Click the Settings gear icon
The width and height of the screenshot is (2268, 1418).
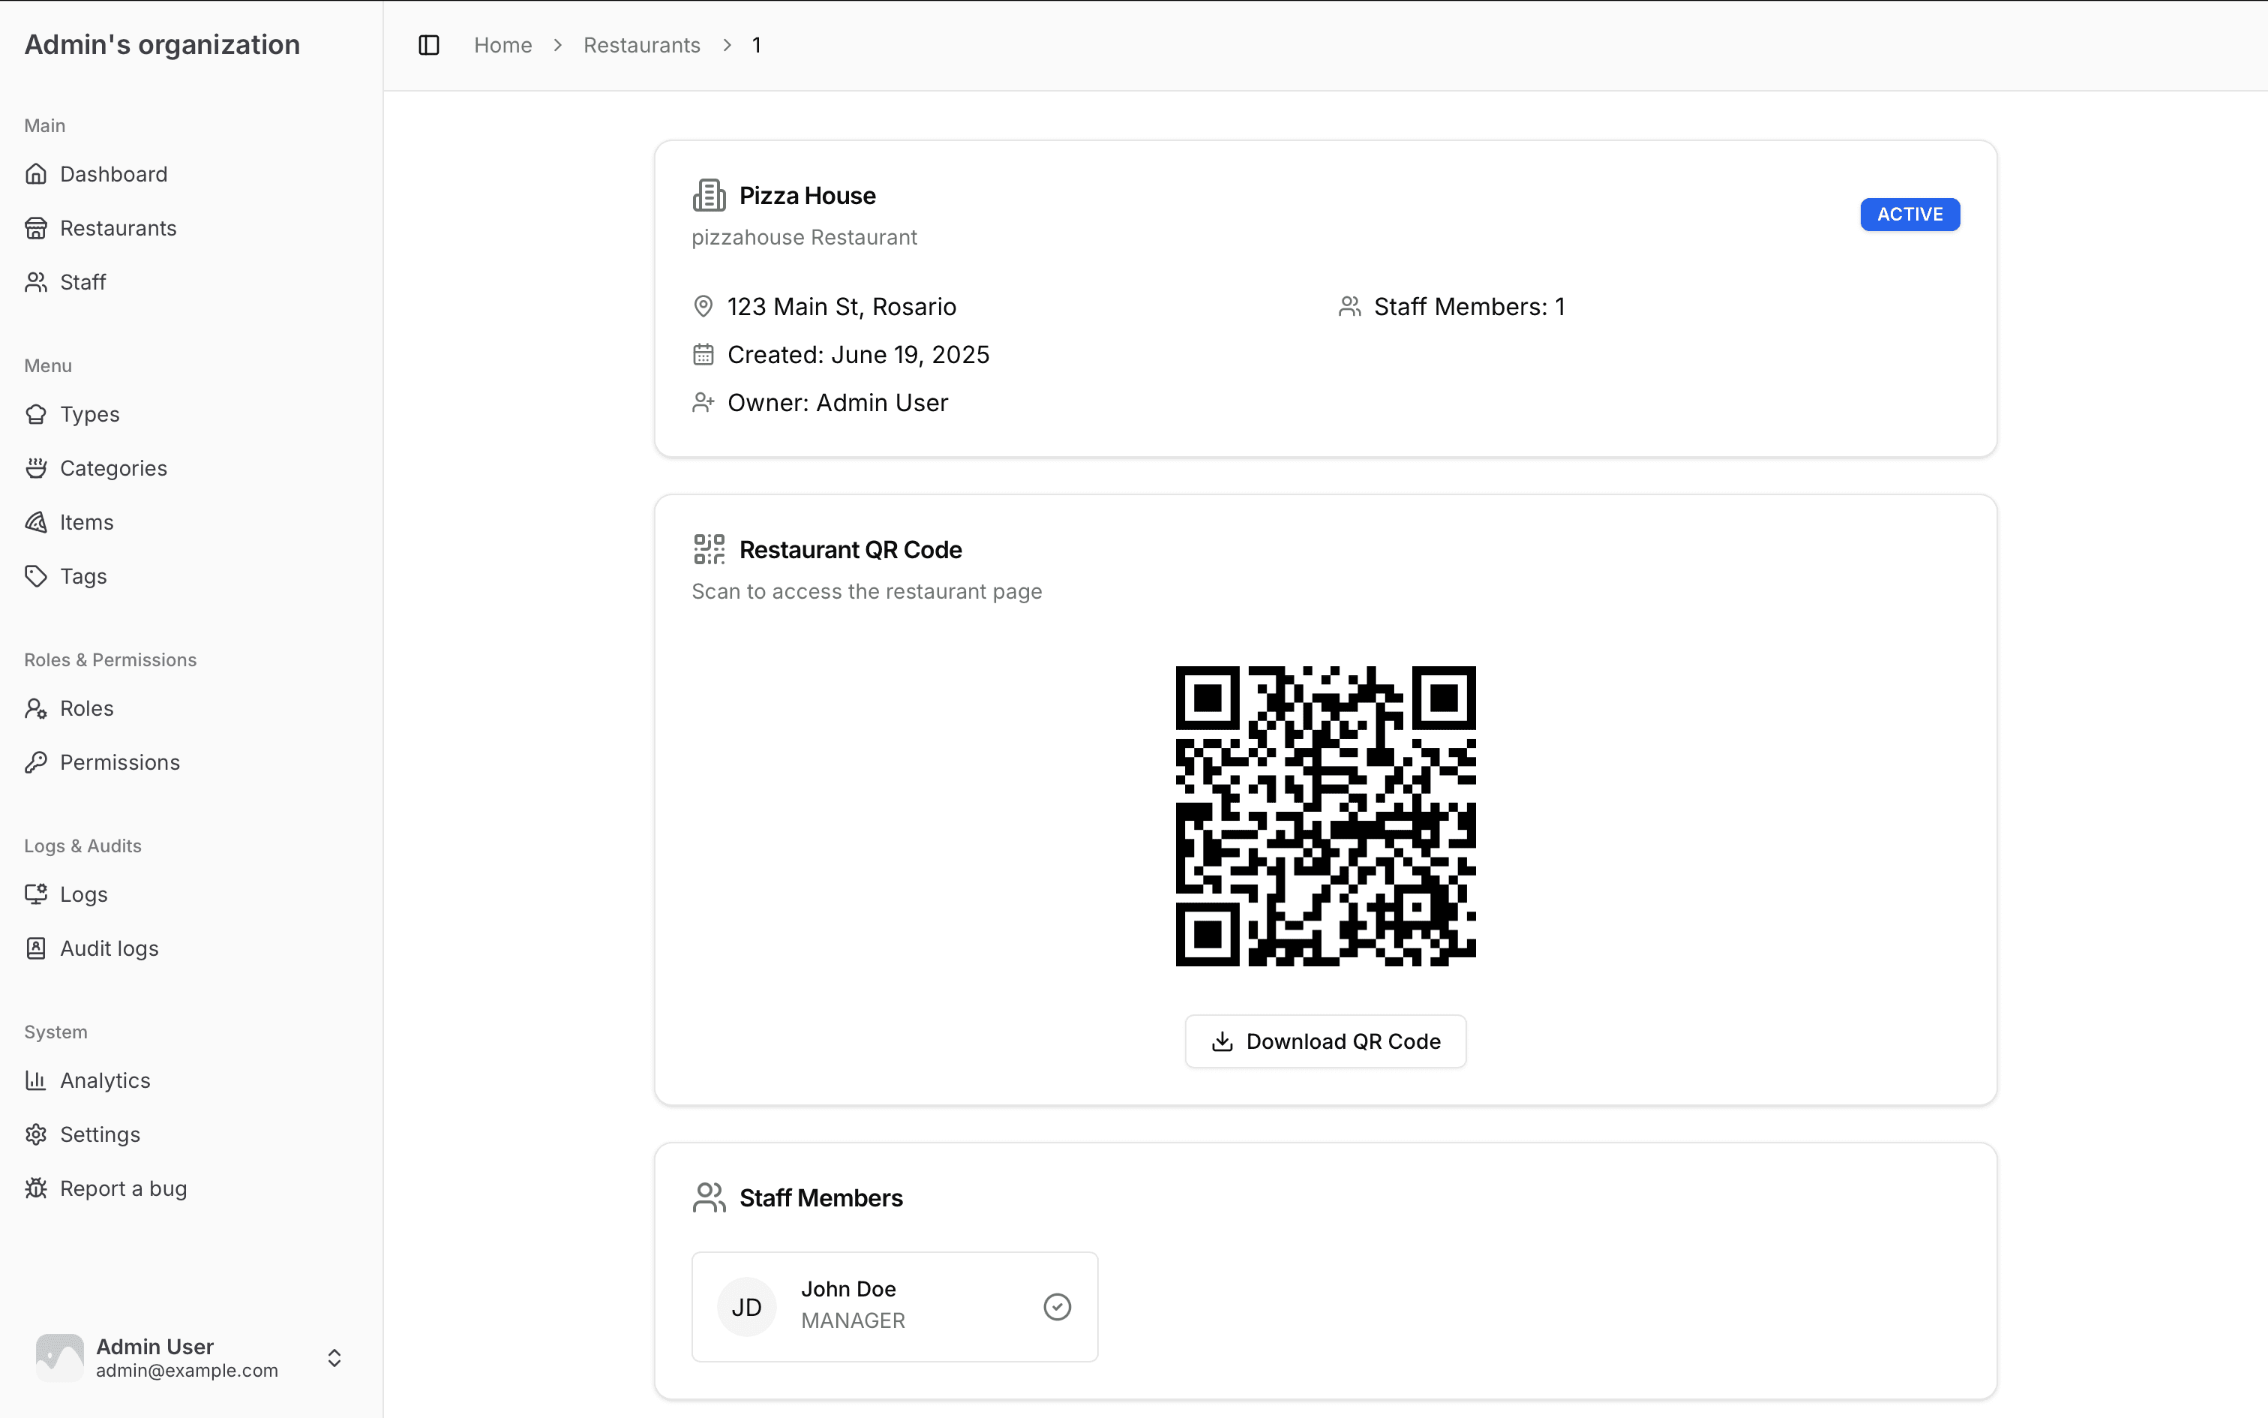(x=35, y=1134)
